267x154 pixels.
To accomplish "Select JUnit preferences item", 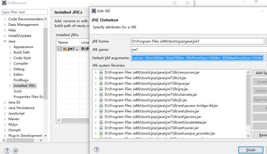I will click(x=18, y=91).
